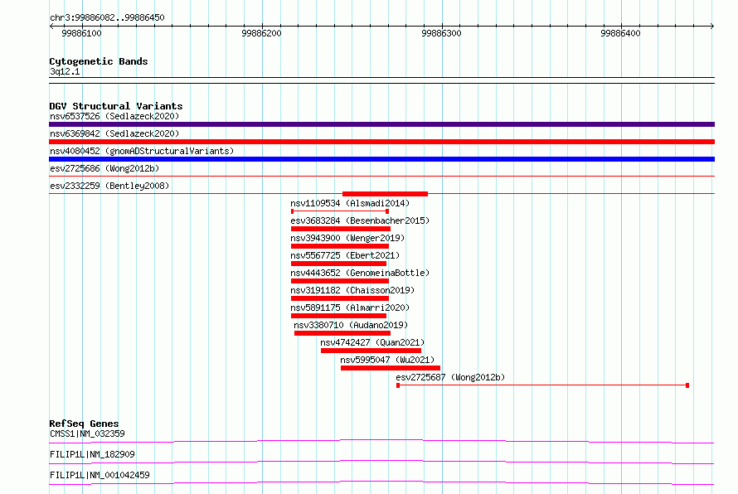Click ruler position 99886100
Screen dimensions: 738x494
pos(81,33)
